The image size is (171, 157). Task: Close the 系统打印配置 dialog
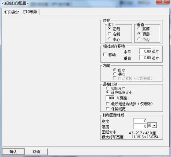point(163,2)
